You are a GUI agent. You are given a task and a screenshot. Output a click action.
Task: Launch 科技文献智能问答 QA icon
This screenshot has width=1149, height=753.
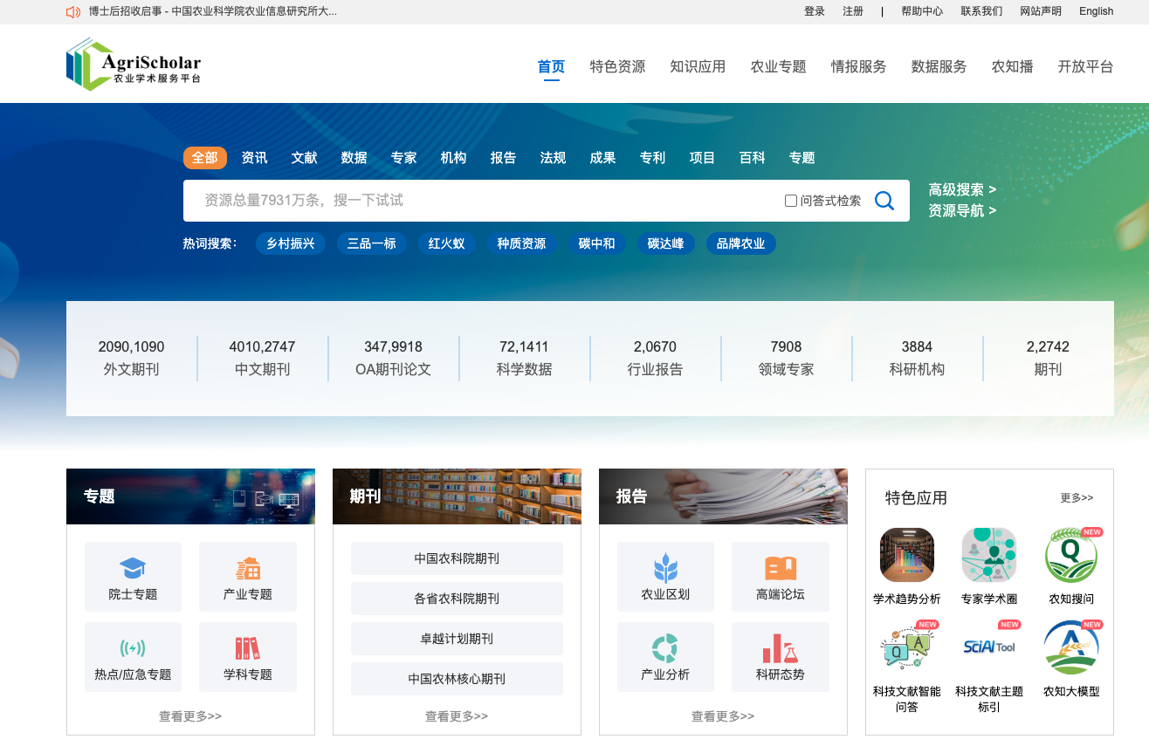907,647
